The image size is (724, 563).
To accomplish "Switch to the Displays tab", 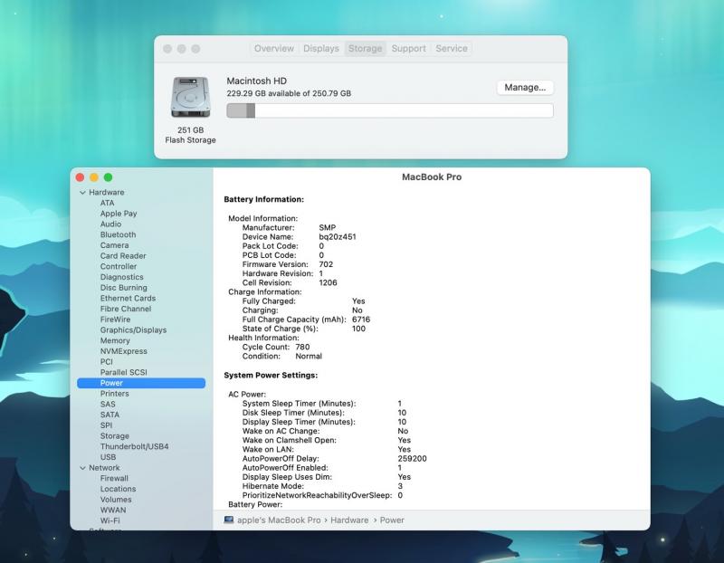I will pos(321,49).
